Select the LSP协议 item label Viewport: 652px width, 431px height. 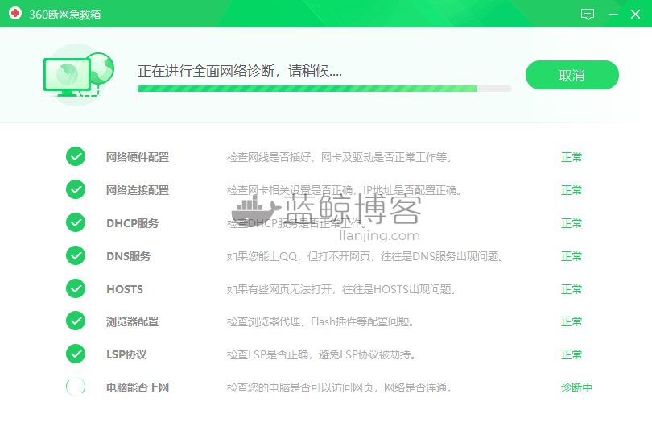pos(126,354)
